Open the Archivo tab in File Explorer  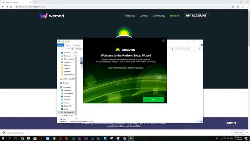(x=61, y=45)
